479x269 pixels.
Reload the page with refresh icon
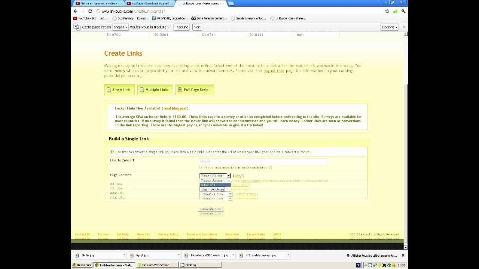(x=90, y=11)
